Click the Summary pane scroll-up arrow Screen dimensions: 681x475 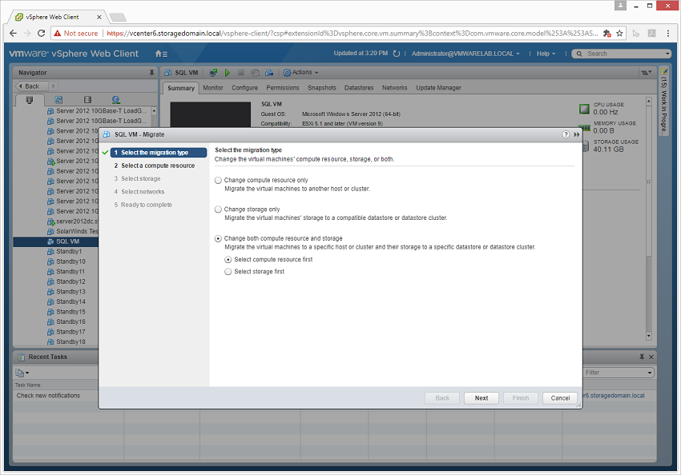649,102
